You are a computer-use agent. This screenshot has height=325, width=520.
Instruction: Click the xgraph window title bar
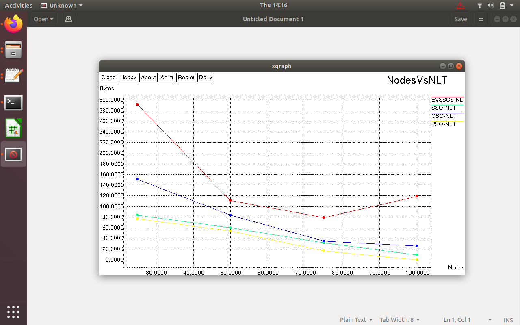pos(282,66)
